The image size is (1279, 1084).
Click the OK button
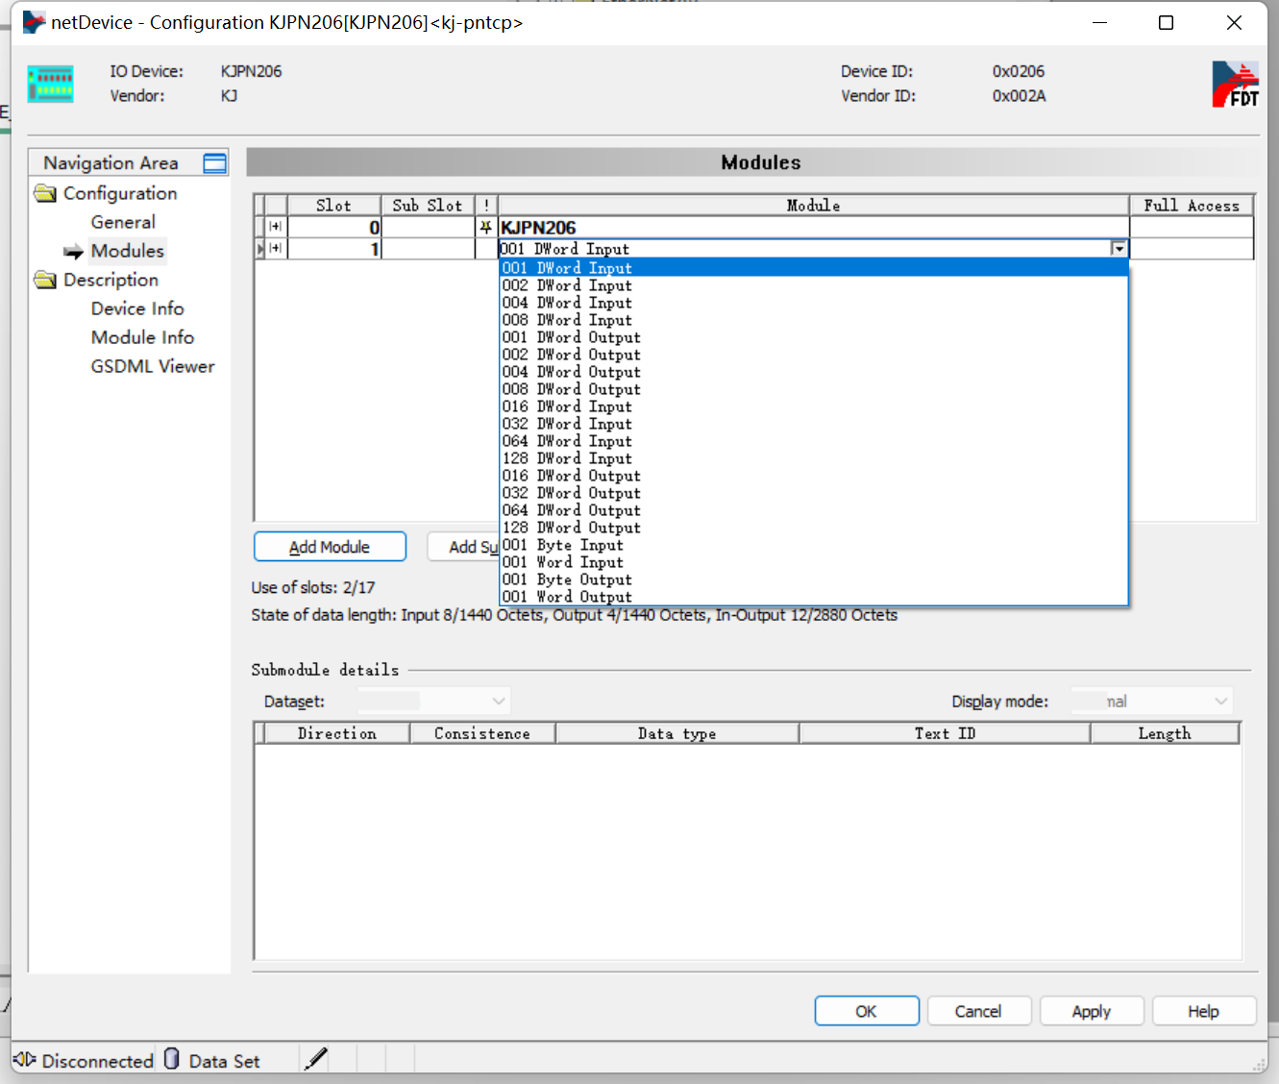867,1011
